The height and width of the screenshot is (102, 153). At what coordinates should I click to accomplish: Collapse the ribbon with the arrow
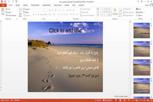tap(151, 19)
